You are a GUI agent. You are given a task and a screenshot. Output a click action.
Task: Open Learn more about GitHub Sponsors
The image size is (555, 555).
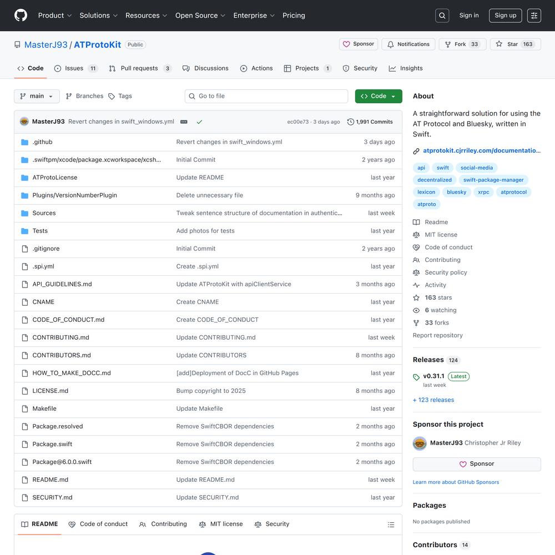[x=456, y=482]
